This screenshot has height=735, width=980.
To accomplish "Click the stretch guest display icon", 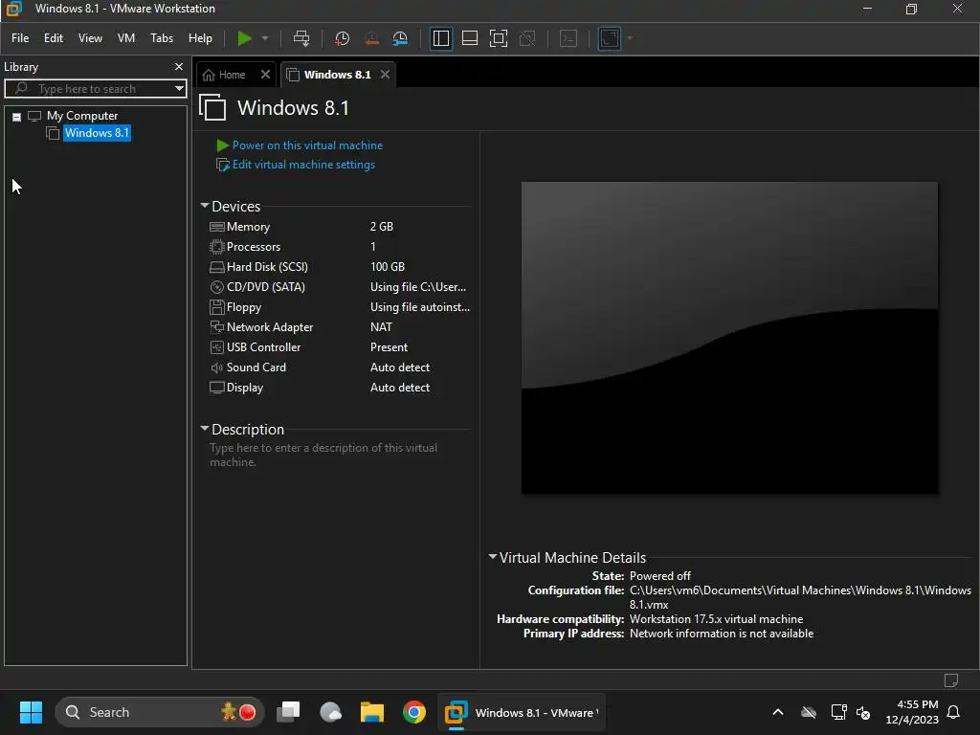I will point(610,38).
